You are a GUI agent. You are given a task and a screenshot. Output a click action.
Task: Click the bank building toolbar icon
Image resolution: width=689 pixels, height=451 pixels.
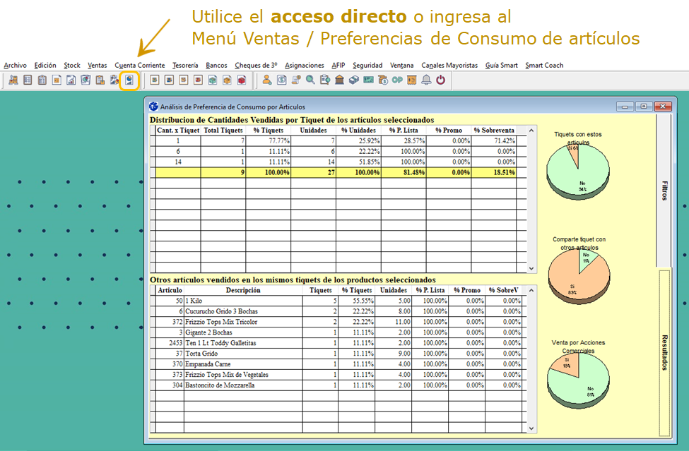pos(339,80)
